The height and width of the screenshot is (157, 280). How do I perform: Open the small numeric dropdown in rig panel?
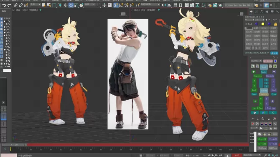click(255, 128)
